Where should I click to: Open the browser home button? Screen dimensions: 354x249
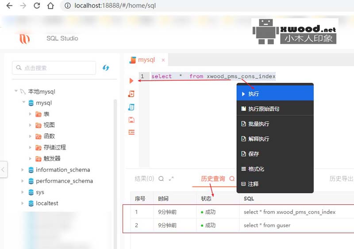(50, 6)
